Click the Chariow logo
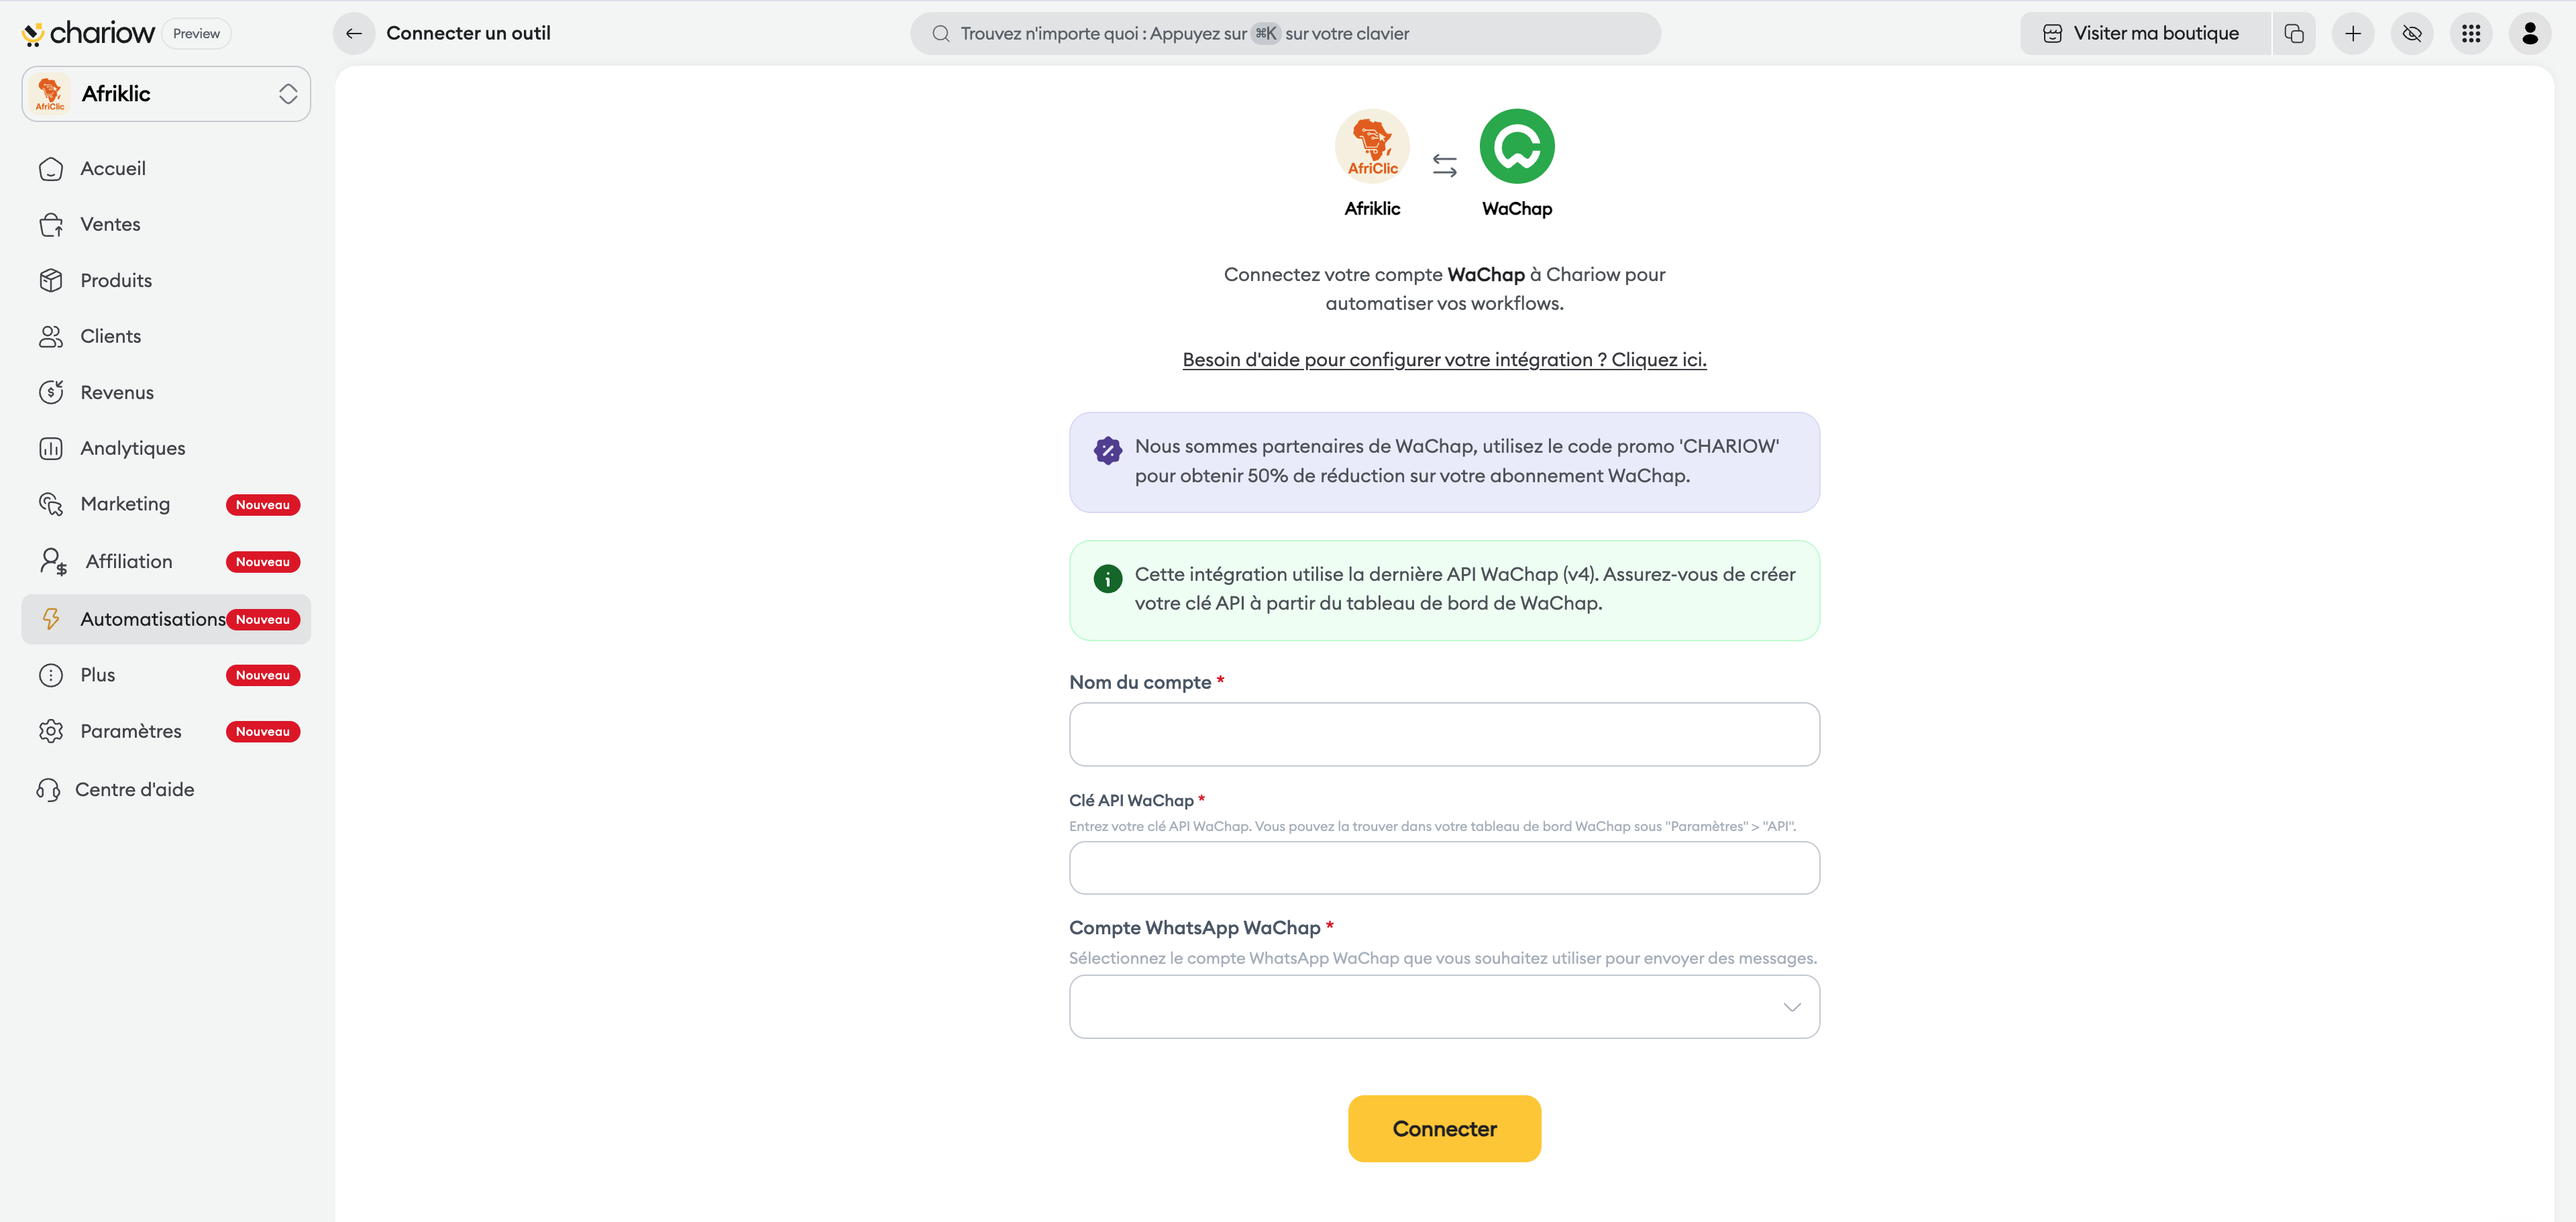 pos(88,33)
